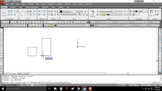The height and width of the screenshot is (91, 162).
Task: Click the Dimension Style icon in Styles toolbar
Action: [109, 22]
